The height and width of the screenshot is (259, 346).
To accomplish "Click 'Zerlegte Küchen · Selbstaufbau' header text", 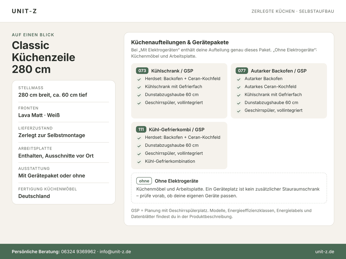I will tap(293, 11).
